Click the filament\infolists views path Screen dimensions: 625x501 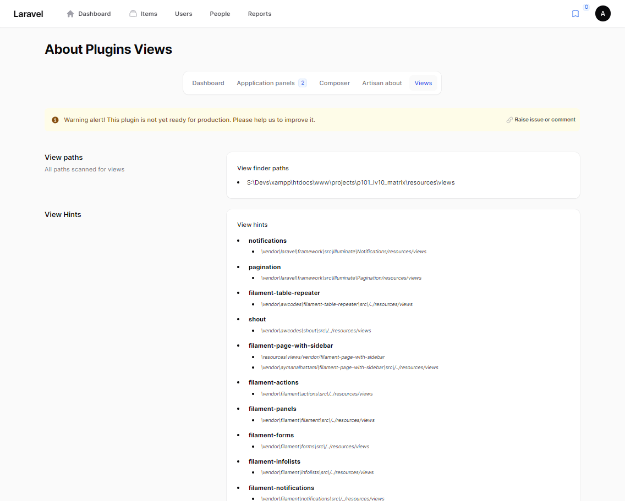[x=317, y=472]
